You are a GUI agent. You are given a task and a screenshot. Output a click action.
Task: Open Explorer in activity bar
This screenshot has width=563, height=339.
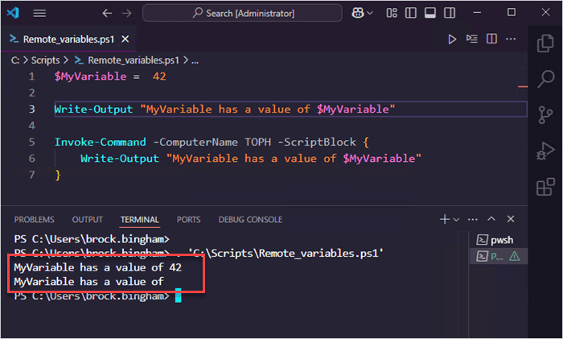coord(545,43)
